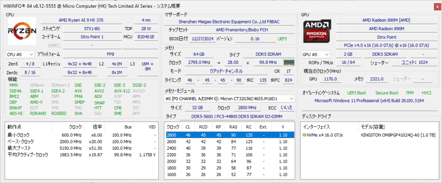Click the 動作点 column header

(x=29, y=127)
